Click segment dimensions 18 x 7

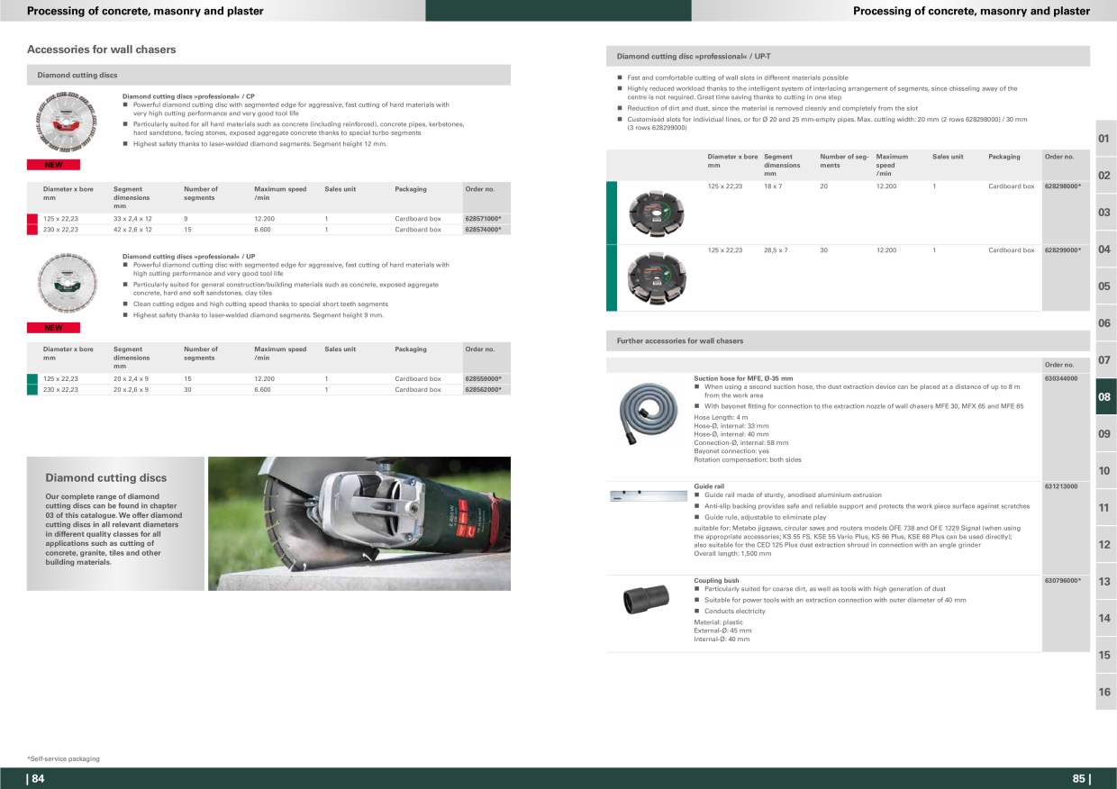[x=773, y=186]
